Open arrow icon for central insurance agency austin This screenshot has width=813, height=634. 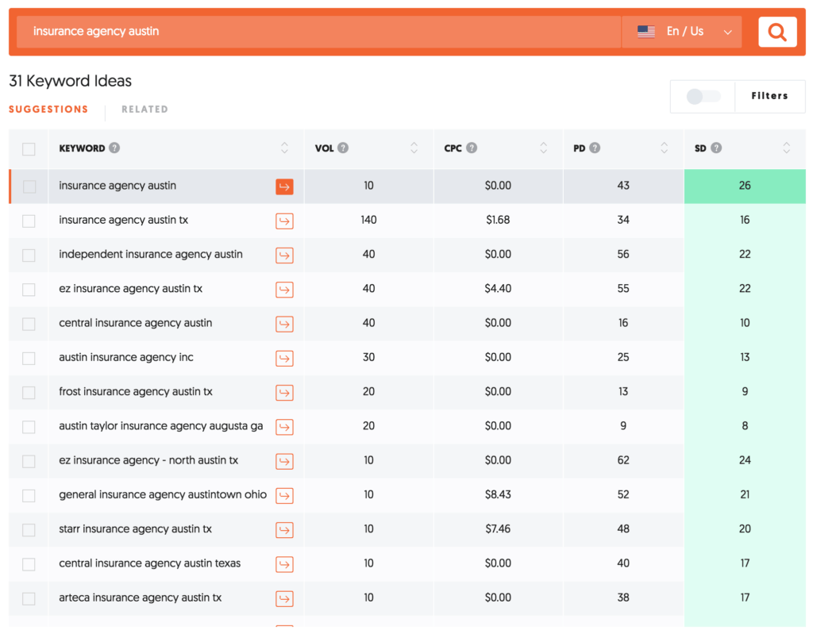284,324
